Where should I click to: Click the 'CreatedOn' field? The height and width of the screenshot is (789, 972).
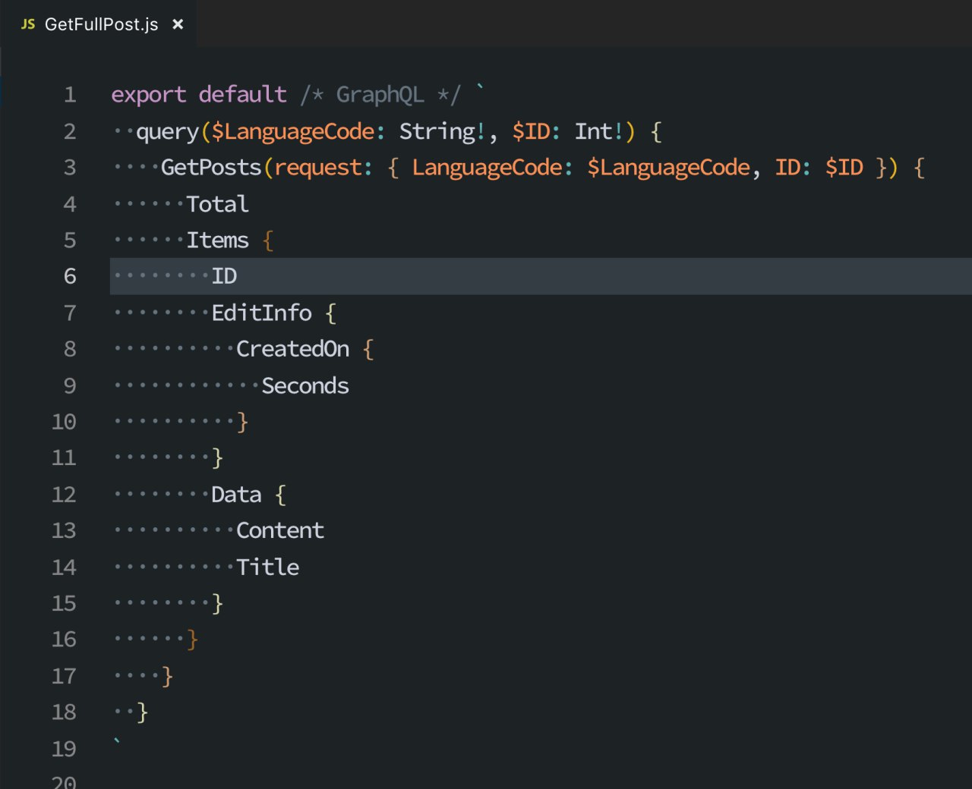coord(293,349)
